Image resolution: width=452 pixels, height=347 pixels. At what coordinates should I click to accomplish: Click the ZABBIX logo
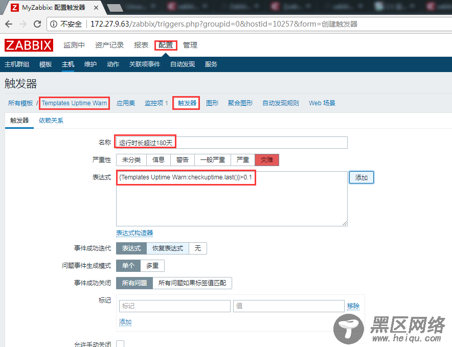(29, 45)
